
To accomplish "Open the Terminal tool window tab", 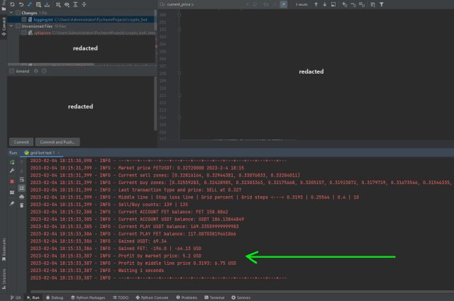I will pyautogui.click(x=214, y=297).
